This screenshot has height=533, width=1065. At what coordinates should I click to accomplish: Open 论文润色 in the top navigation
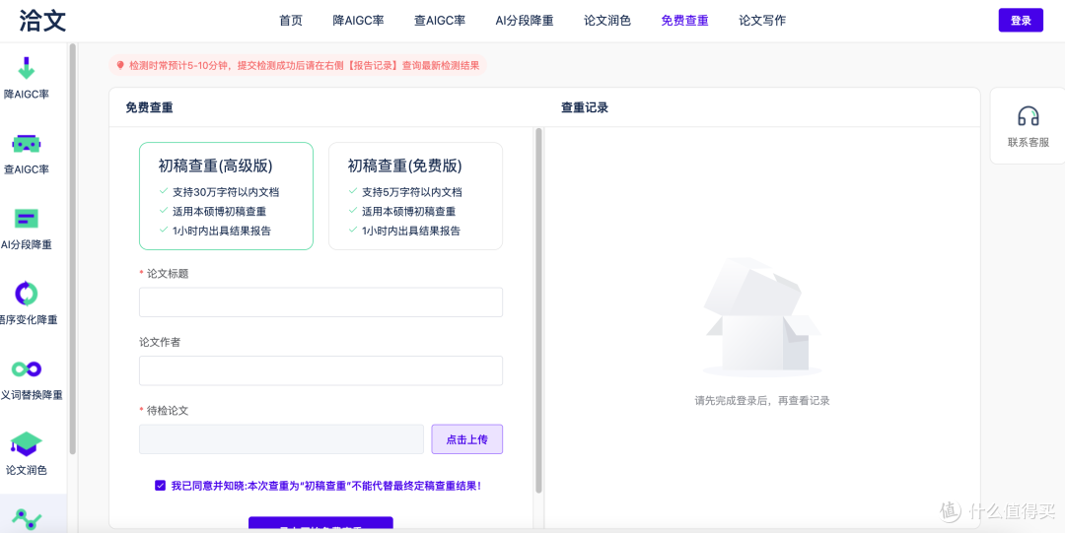click(x=607, y=21)
